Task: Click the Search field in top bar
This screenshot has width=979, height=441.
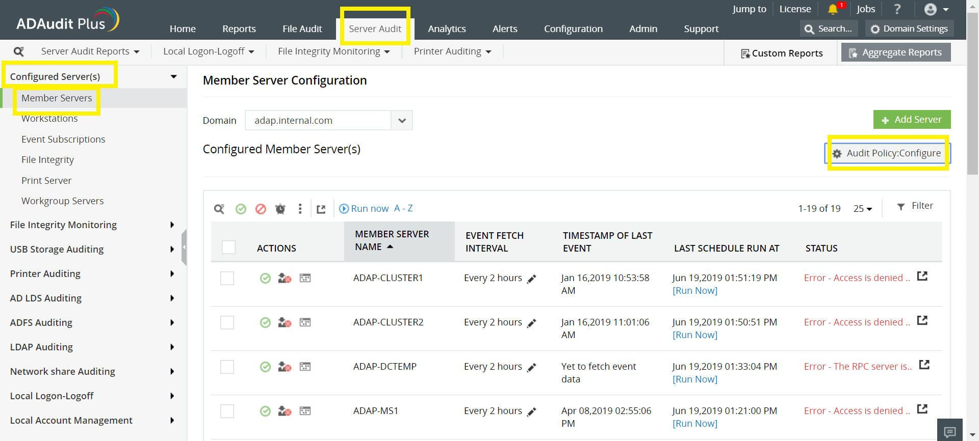Action: (x=829, y=29)
